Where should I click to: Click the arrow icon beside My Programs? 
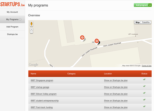pos(20,19)
